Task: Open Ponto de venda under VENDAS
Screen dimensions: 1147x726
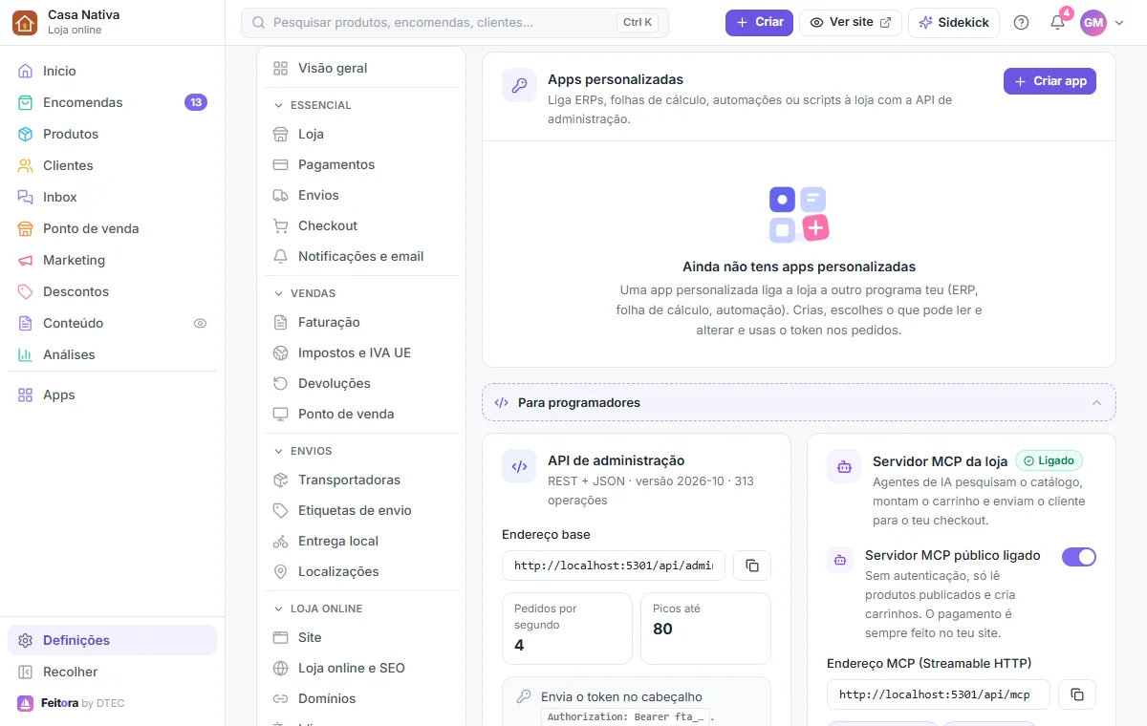Action: click(361, 414)
